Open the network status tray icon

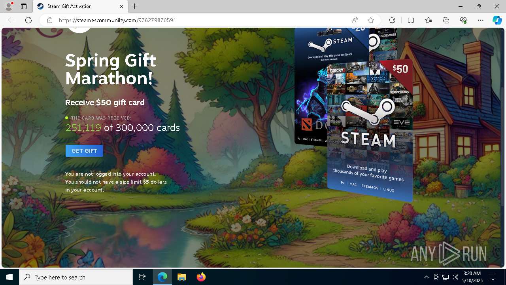pyautogui.click(x=446, y=277)
